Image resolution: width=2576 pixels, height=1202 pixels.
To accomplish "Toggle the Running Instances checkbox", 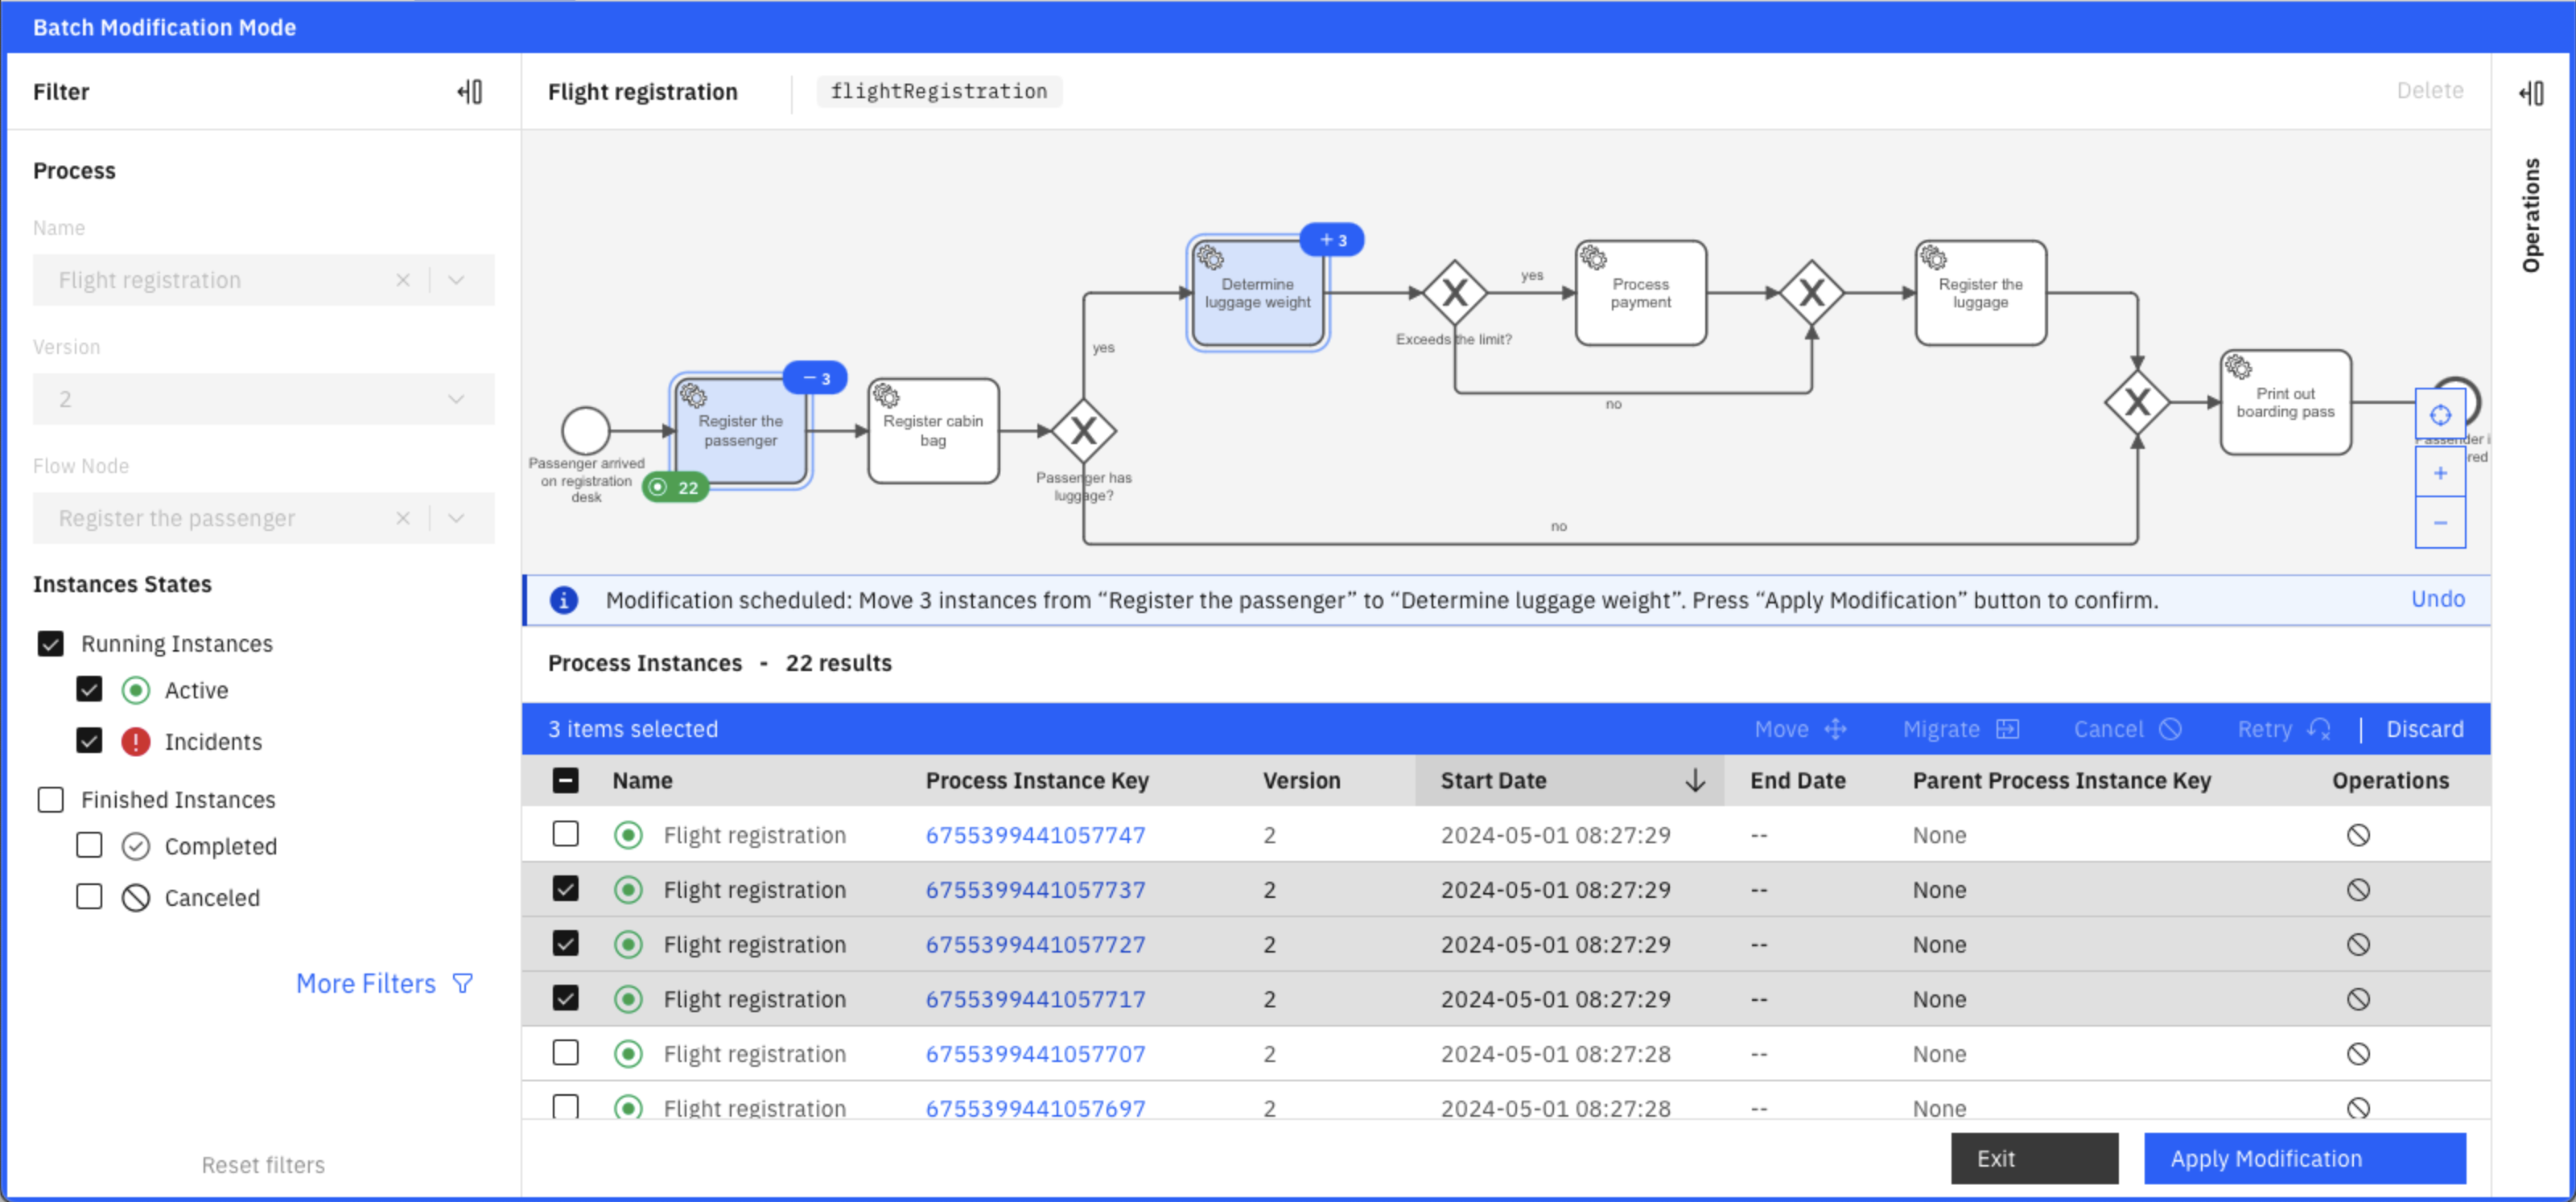I will click(51, 640).
